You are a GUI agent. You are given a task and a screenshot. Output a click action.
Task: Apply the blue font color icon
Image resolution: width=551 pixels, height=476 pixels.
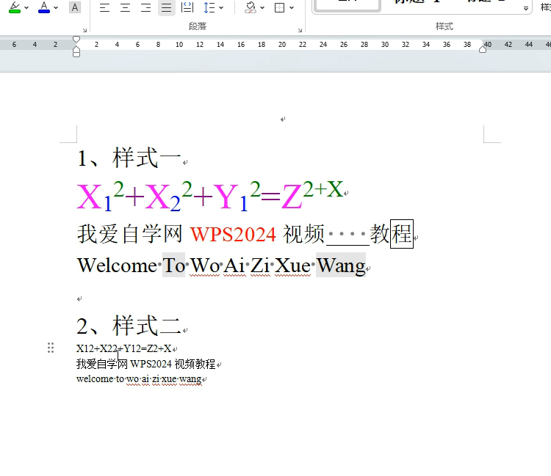(44, 7)
